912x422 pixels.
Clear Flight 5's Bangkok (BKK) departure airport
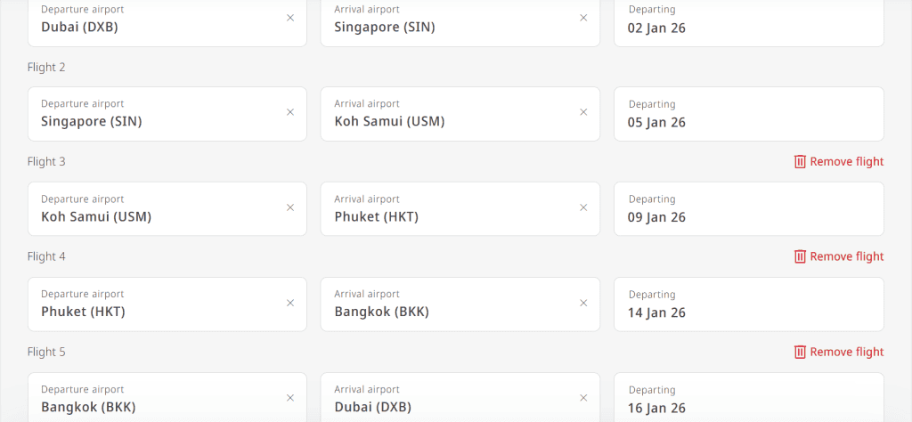click(290, 398)
